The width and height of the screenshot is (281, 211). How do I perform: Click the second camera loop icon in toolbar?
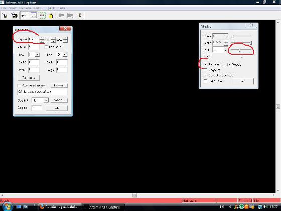click(x=15, y=16)
